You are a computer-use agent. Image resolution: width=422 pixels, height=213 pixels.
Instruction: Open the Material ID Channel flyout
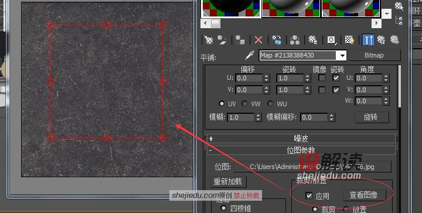(x=332, y=40)
